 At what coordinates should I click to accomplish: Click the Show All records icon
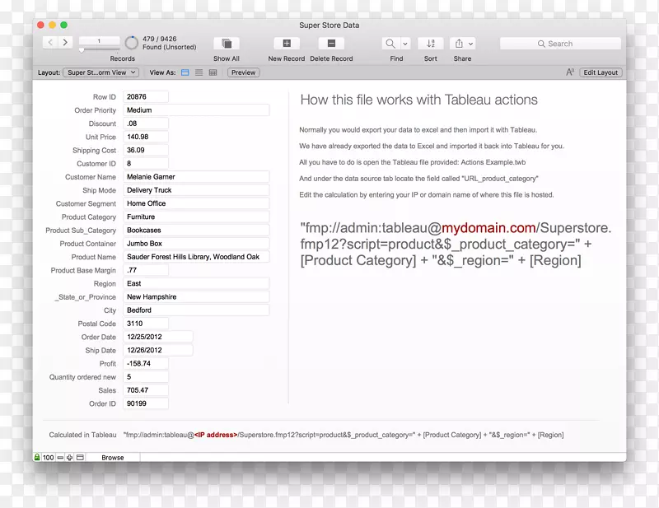pos(227,44)
